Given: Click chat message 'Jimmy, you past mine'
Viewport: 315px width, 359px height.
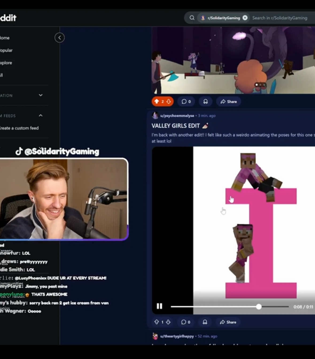Looking at the screenshot, I should [46, 286].
